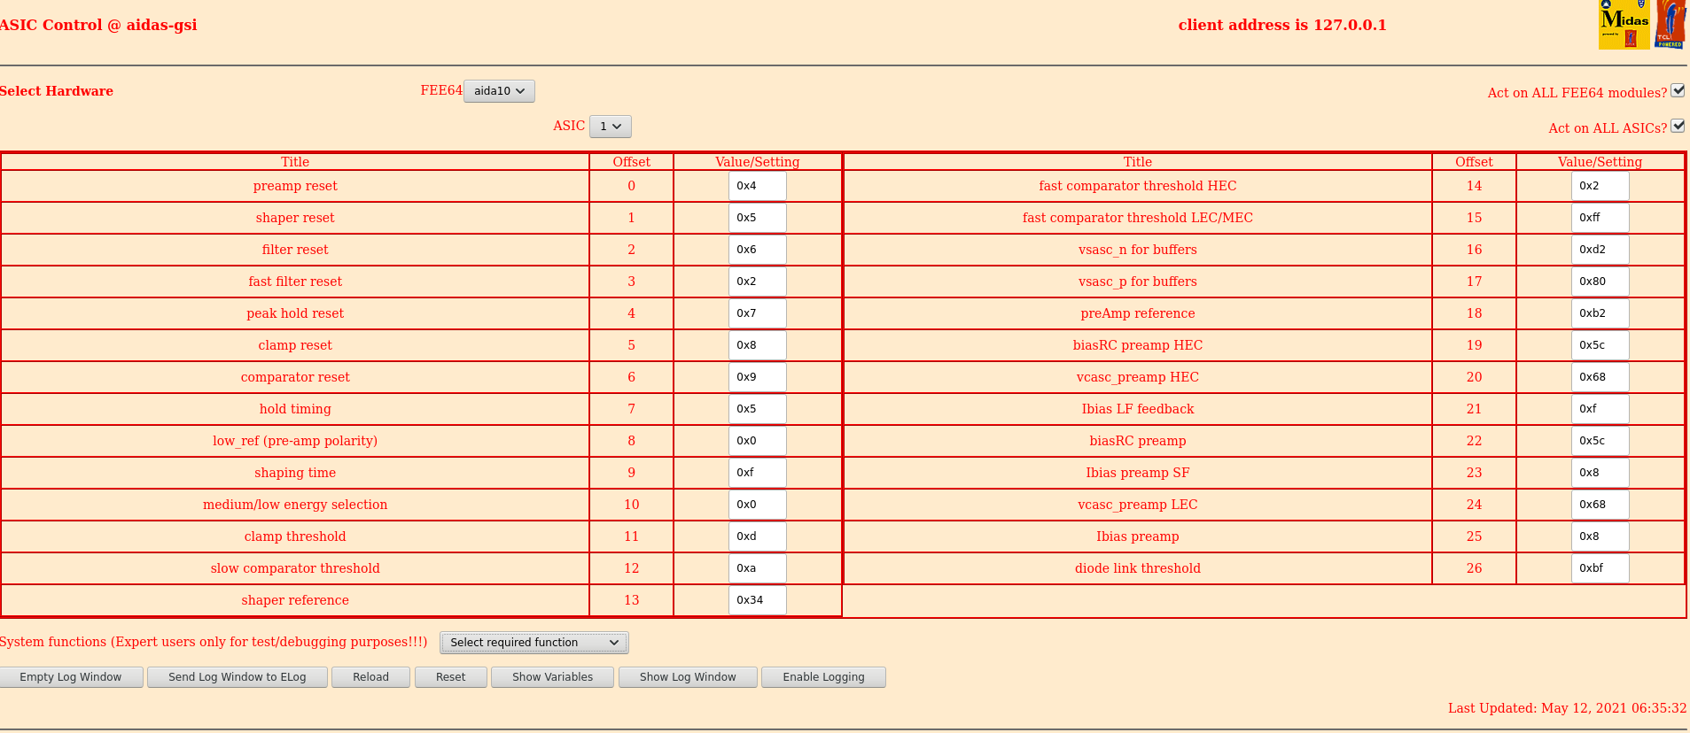
Task: Edit the vcasc_preamp HEC value field
Action: [x=1600, y=377]
